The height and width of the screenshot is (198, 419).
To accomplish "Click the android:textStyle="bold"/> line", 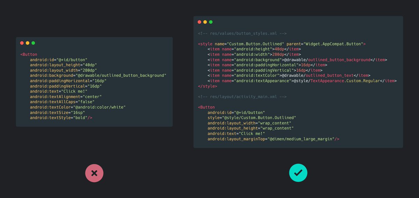I will pos(61,118).
